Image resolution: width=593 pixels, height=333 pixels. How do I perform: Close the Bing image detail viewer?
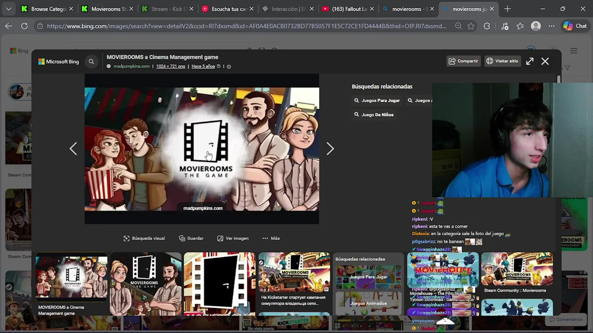pyautogui.click(x=545, y=61)
